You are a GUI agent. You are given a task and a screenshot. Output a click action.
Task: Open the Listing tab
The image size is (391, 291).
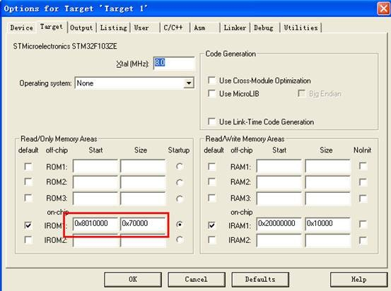(x=113, y=28)
